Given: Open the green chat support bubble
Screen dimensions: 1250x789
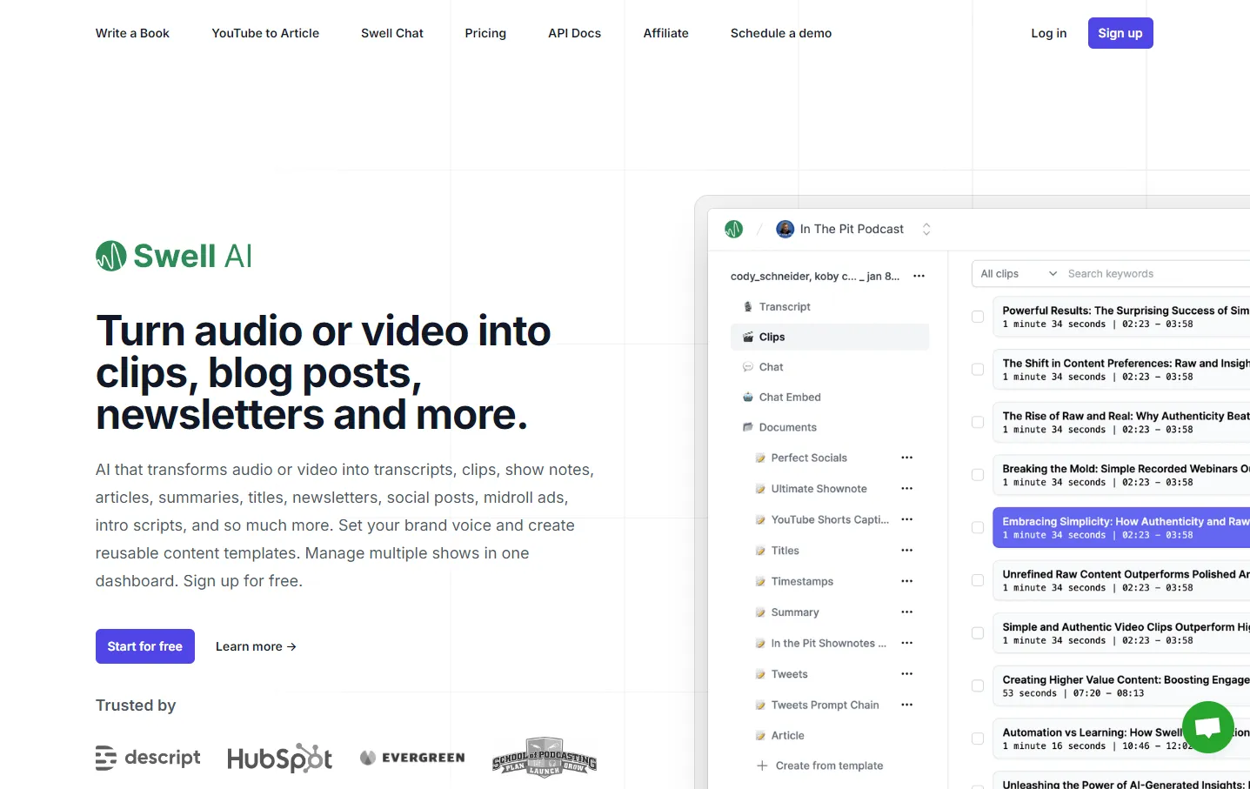Looking at the screenshot, I should click(x=1207, y=726).
